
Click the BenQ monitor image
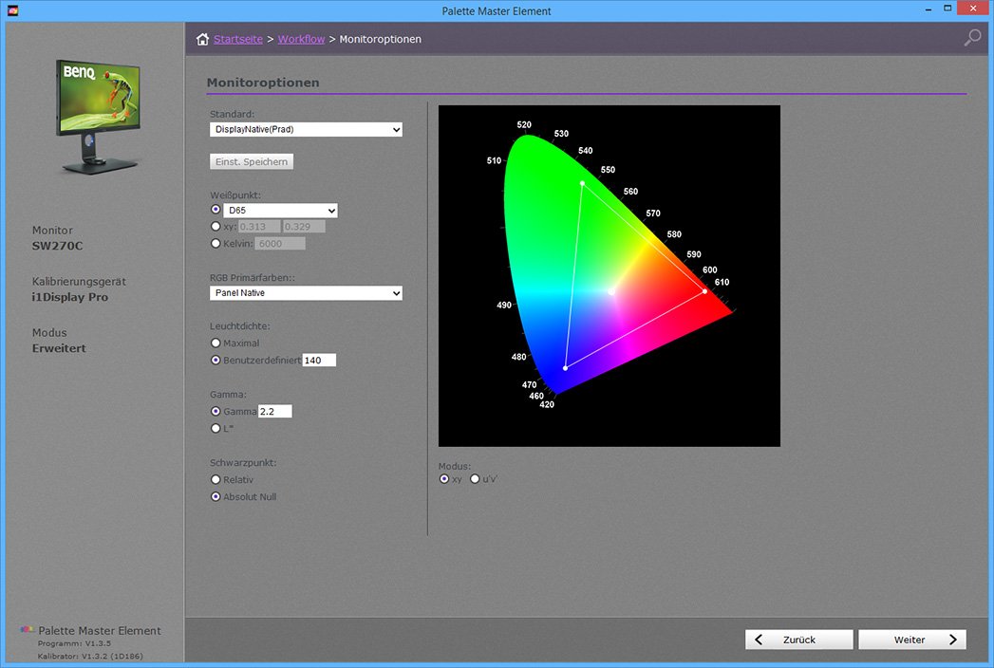[100, 117]
